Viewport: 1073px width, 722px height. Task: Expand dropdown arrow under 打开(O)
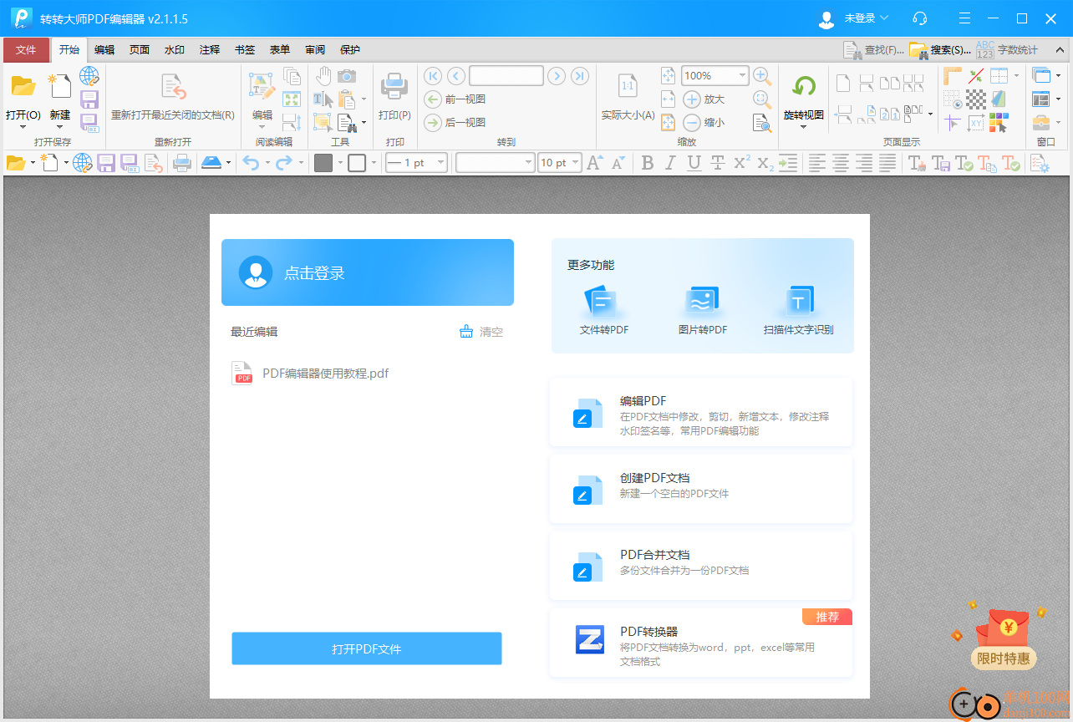click(x=23, y=127)
